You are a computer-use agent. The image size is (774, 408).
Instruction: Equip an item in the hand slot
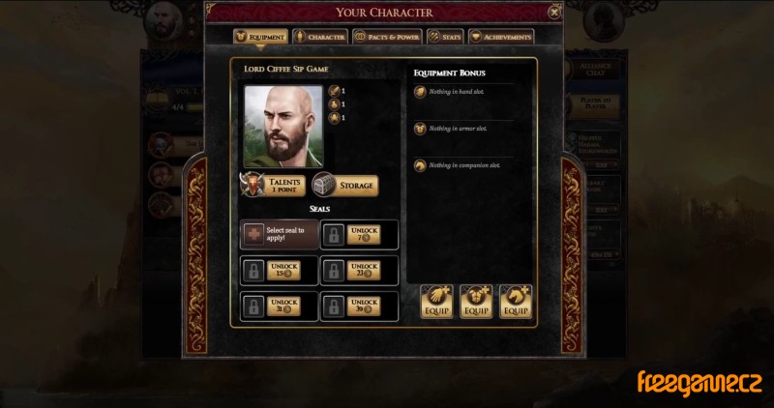click(436, 302)
